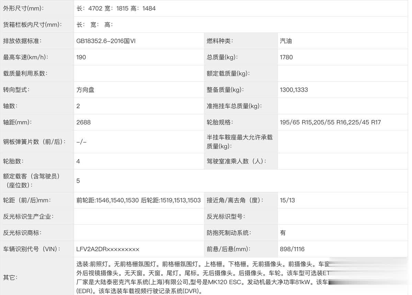This screenshot has height=295, width=412.
Task: Select the 整备质量 value 1300,1333
Action: click(294, 90)
